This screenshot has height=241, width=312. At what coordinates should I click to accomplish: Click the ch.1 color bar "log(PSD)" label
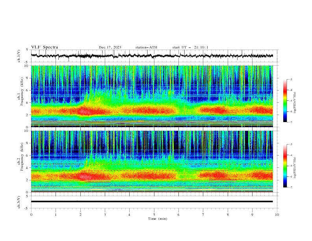[295, 103]
